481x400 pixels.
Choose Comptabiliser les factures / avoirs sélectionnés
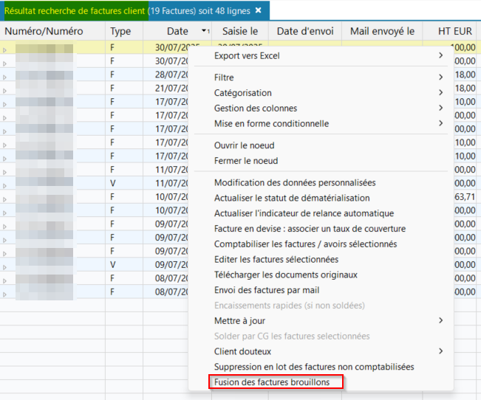click(x=305, y=244)
